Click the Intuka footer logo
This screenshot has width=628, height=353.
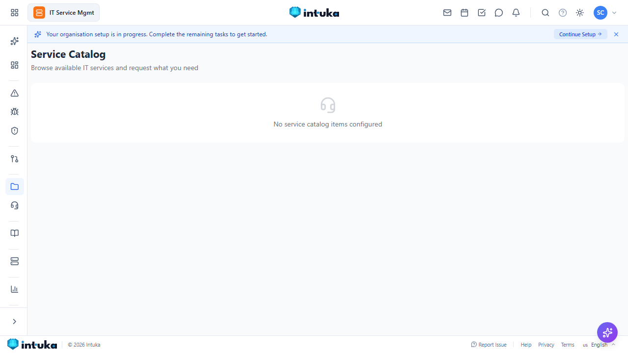(x=32, y=345)
